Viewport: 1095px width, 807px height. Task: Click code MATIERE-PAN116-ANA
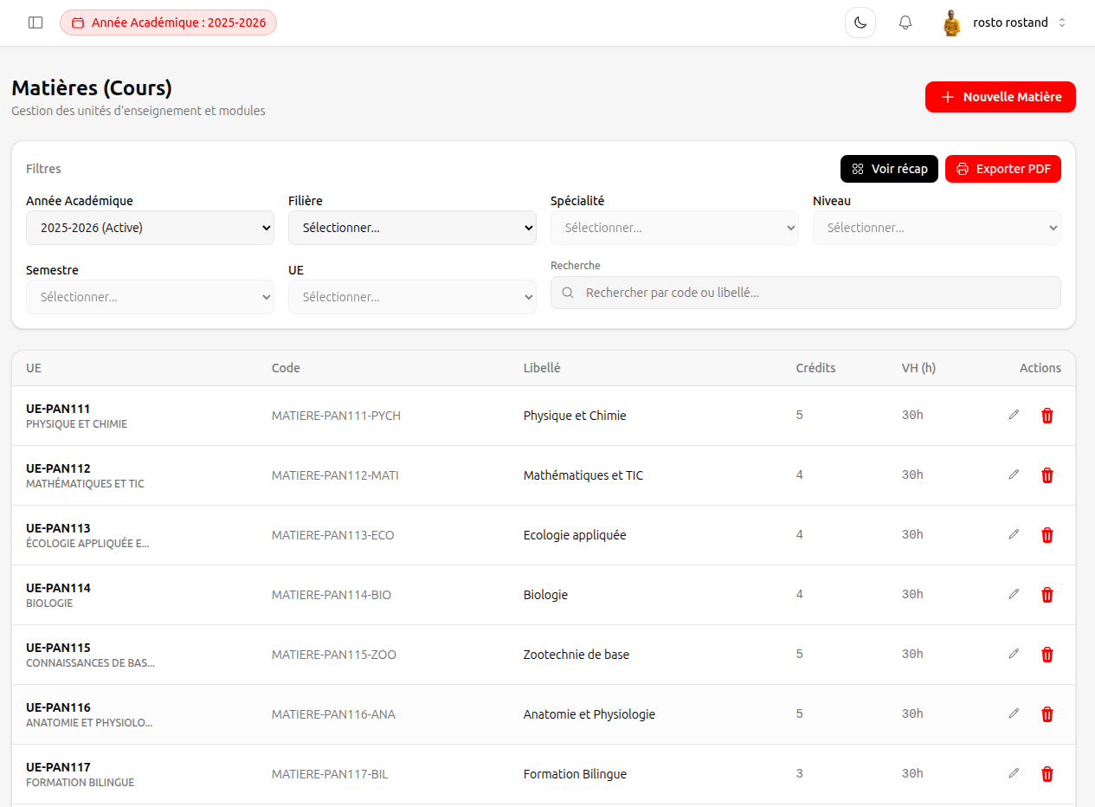click(x=333, y=714)
